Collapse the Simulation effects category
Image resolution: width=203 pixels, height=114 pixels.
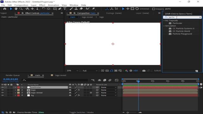tap(164, 26)
